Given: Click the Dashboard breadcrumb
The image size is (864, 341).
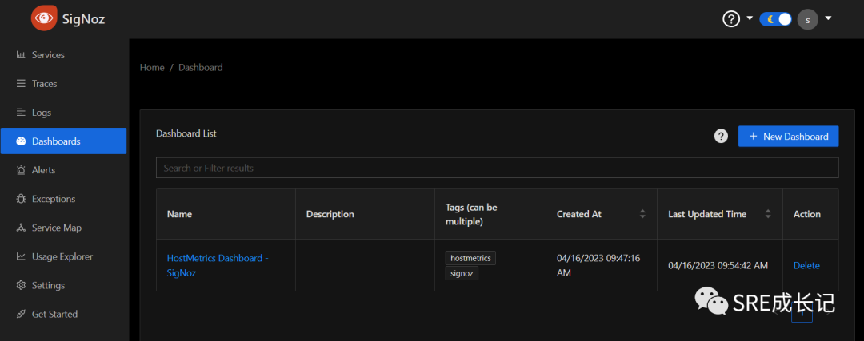Looking at the screenshot, I should pyautogui.click(x=201, y=68).
